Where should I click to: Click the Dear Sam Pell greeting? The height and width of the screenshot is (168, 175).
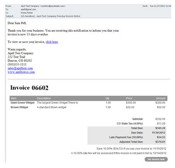17,23
